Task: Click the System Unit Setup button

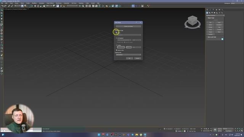Action: coord(128,26)
